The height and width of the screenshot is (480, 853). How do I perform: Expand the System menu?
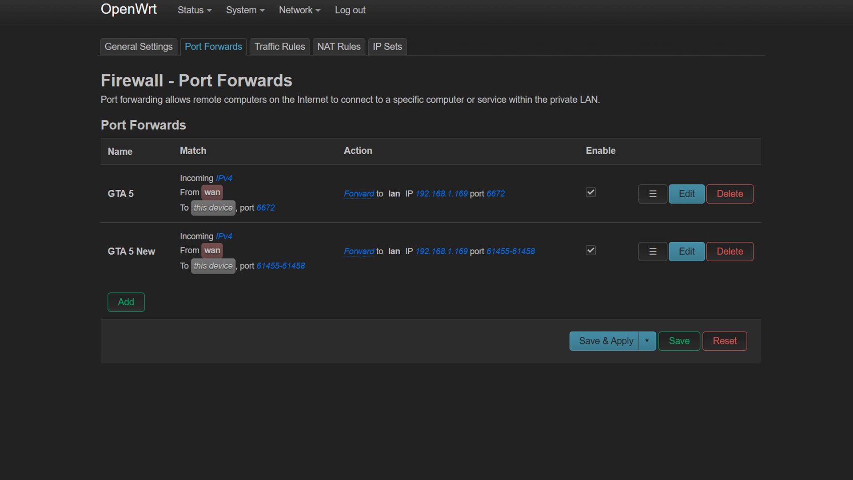[x=245, y=10]
